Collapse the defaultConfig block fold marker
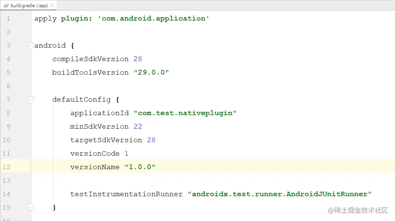The height and width of the screenshot is (221, 395). pos(31,100)
